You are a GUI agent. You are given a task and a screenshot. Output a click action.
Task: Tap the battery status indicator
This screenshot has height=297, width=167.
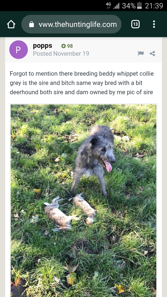[139, 6]
